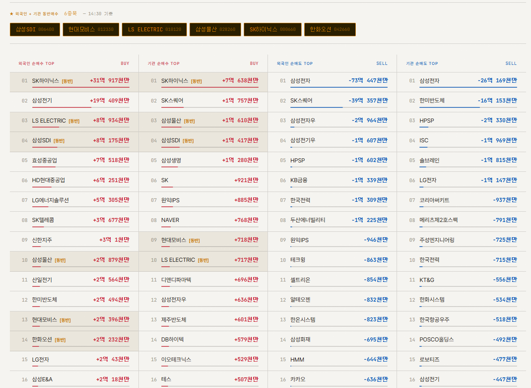
Task: Select KB금융 row
Action: 332,182
